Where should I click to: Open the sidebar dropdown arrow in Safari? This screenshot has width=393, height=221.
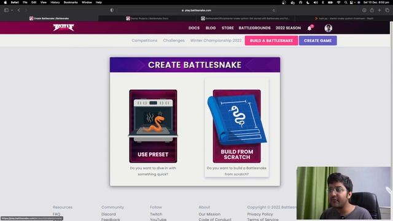pos(12,10)
